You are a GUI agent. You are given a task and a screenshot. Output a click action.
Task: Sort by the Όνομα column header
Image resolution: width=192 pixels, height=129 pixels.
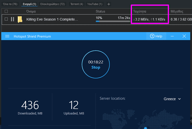coord(31,11)
